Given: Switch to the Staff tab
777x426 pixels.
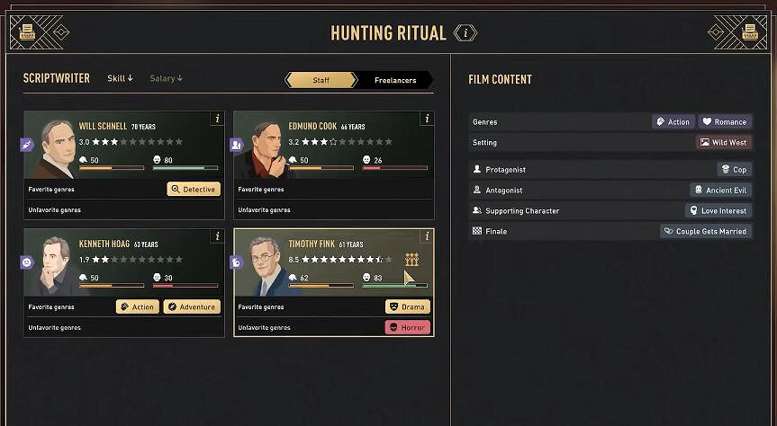Looking at the screenshot, I should [x=321, y=80].
